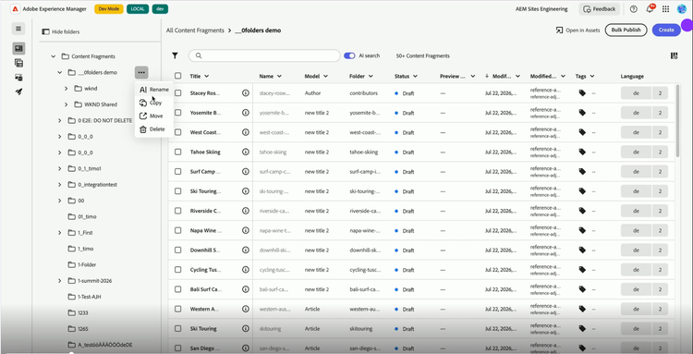This screenshot has width=693, height=354.
Task: Open the column settings icon
Action: coord(674,55)
